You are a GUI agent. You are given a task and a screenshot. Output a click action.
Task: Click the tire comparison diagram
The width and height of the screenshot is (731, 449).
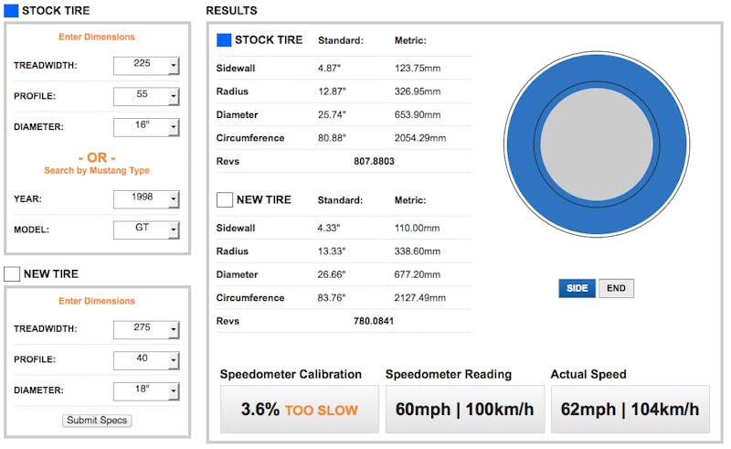597,144
